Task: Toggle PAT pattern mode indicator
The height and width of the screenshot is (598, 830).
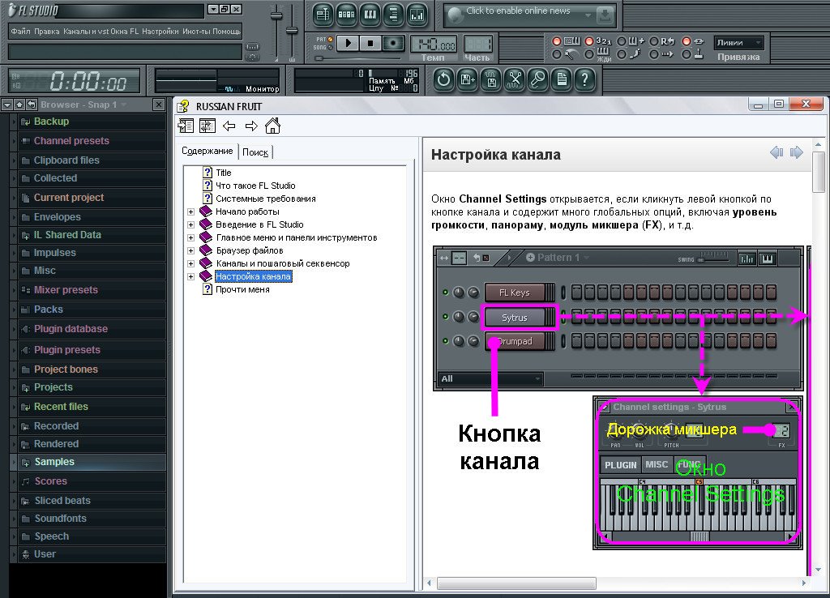Action: click(331, 39)
